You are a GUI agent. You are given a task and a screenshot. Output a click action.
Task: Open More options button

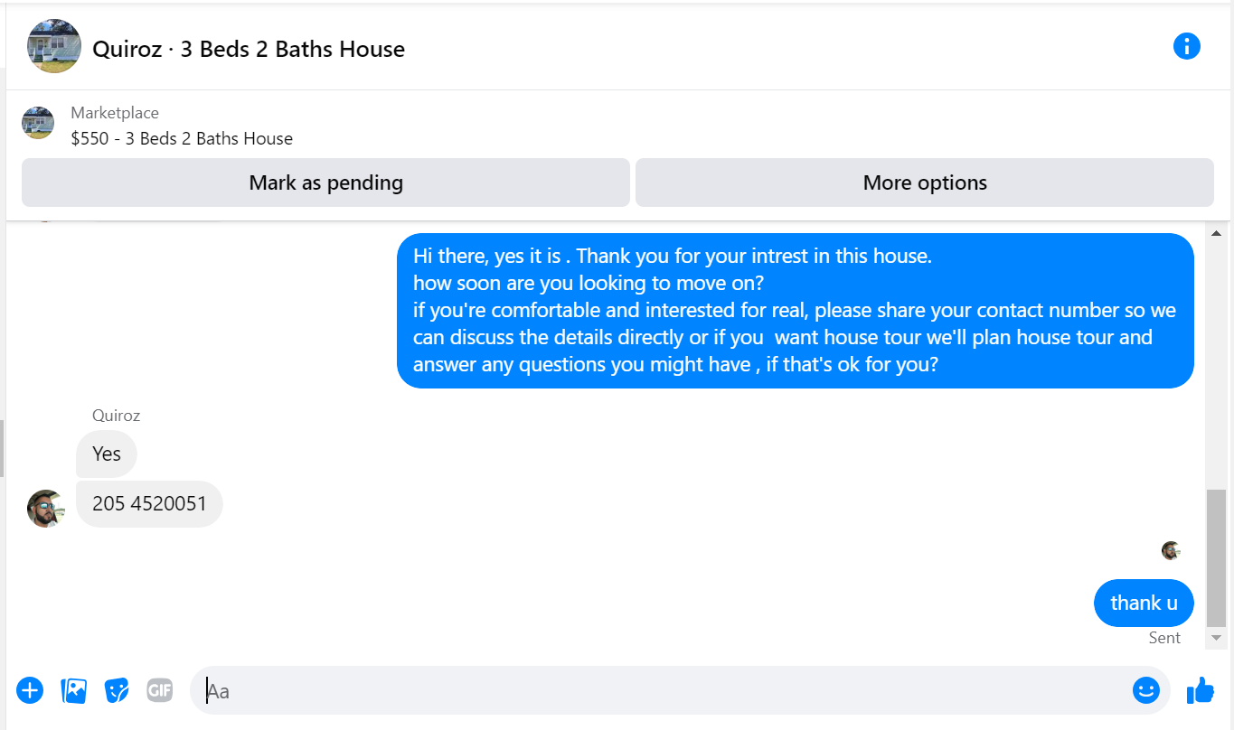point(924,182)
